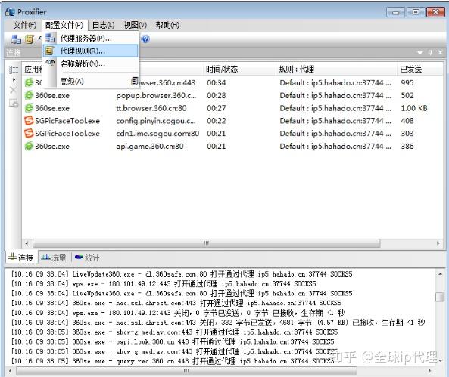Open the 文件(F) menu
This screenshot has width=449, height=377.
(25, 26)
